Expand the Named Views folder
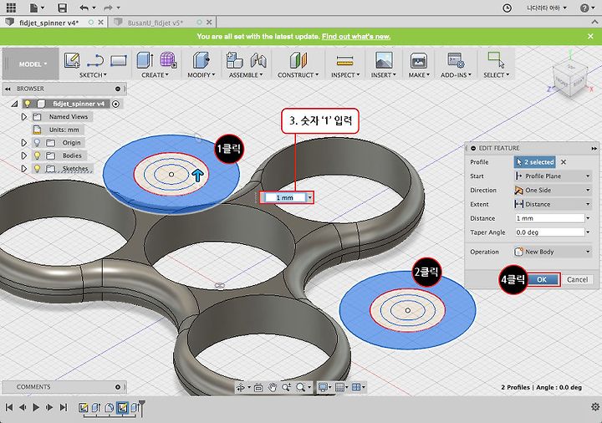This screenshot has width=602, height=423. 23,117
